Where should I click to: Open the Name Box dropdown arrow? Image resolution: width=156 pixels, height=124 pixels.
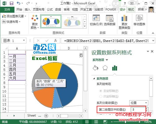pos(24,40)
